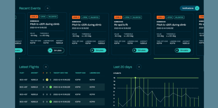Click Landing ICAO column header in flights table
This screenshot has height=108, width=218.
pyautogui.click(x=95, y=73)
